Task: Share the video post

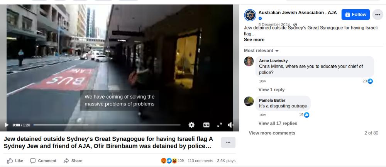Action: [x=73, y=161]
